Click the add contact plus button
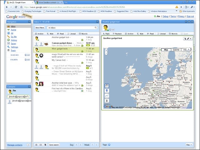Image resolution: width=200 pixels, height=150 pixels. (x=28, y=145)
